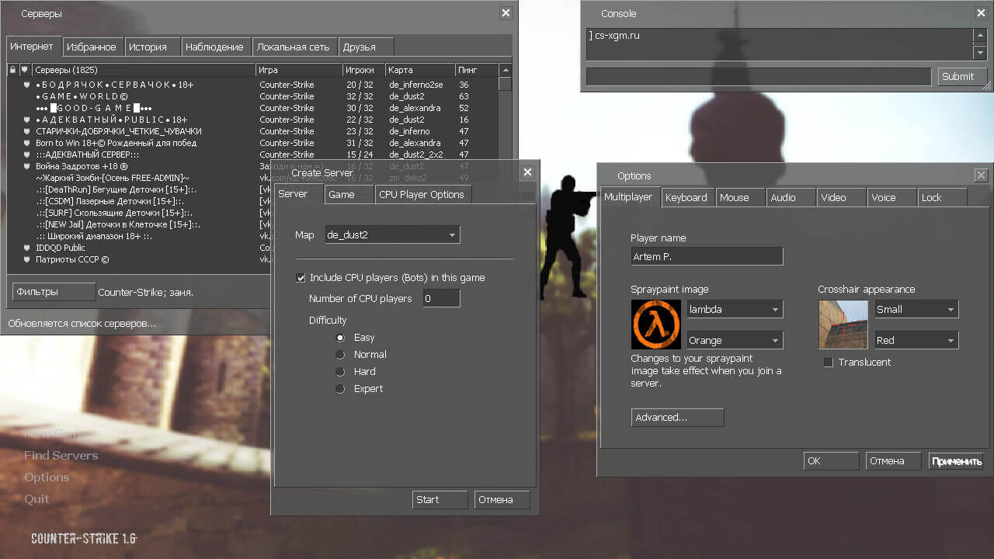The width and height of the screenshot is (994, 559).
Task: Click the shield icon beside IDDQD Public server
Action: [x=26, y=248]
